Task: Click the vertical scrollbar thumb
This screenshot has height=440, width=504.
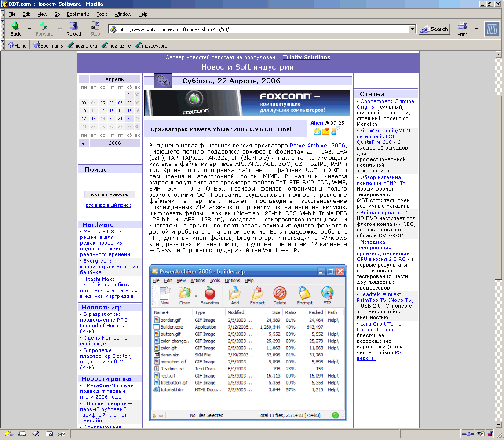Action: (x=499, y=188)
